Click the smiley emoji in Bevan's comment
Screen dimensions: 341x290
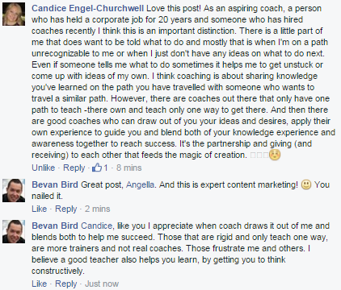click(306, 184)
